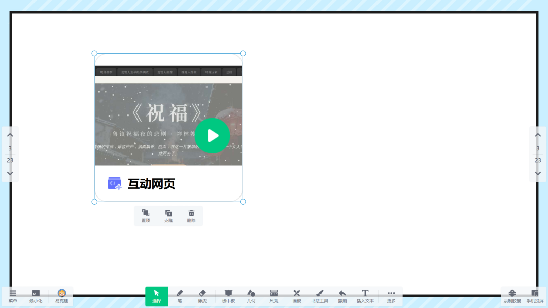Click the bottom-right resize handle of the card
This screenshot has height=308, width=548.
tap(243, 202)
